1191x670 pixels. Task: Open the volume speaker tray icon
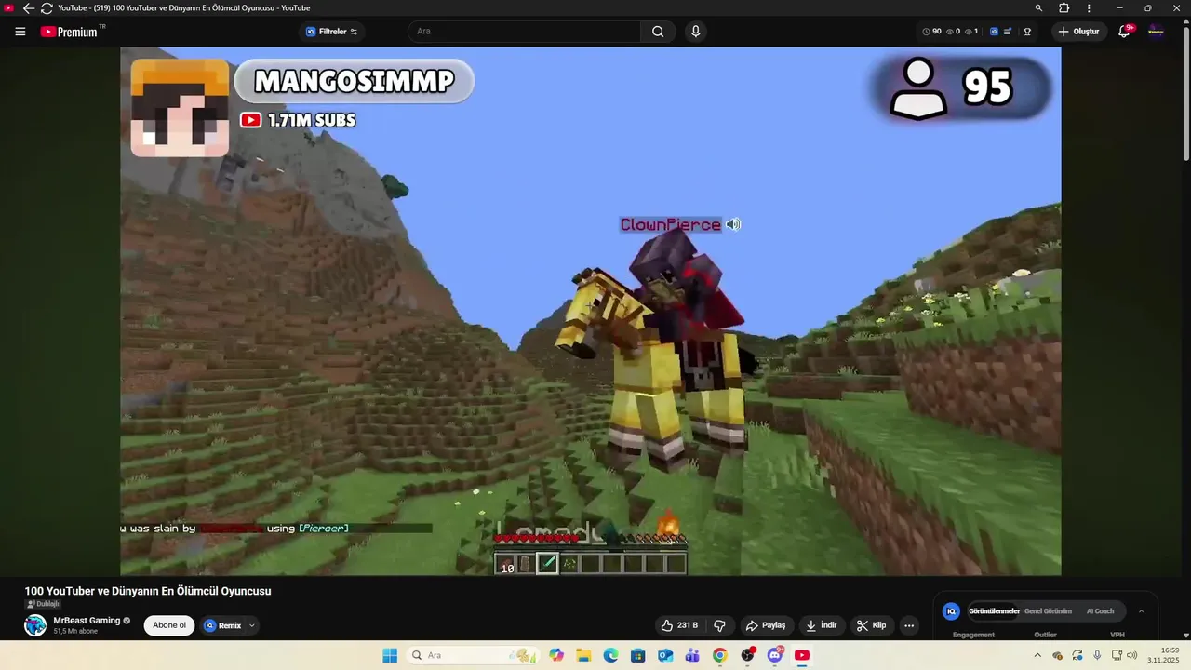click(1131, 655)
